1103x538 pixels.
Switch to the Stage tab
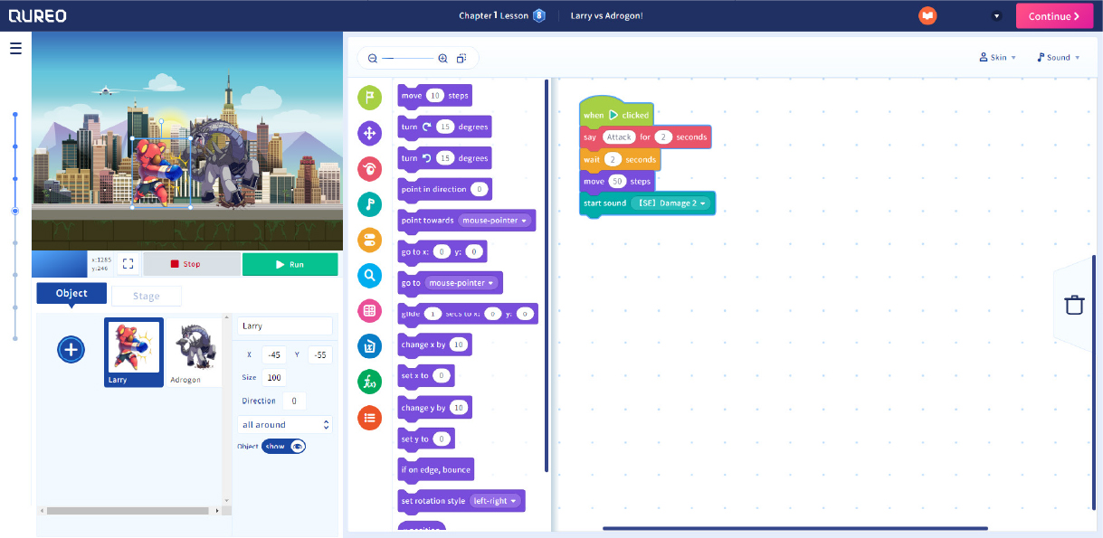(146, 293)
